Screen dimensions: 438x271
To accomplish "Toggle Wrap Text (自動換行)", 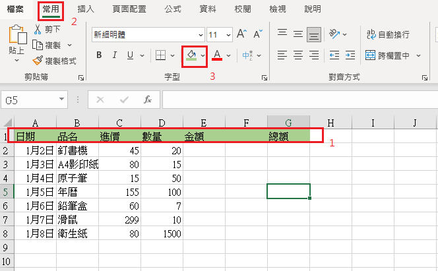I will click(x=388, y=34).
